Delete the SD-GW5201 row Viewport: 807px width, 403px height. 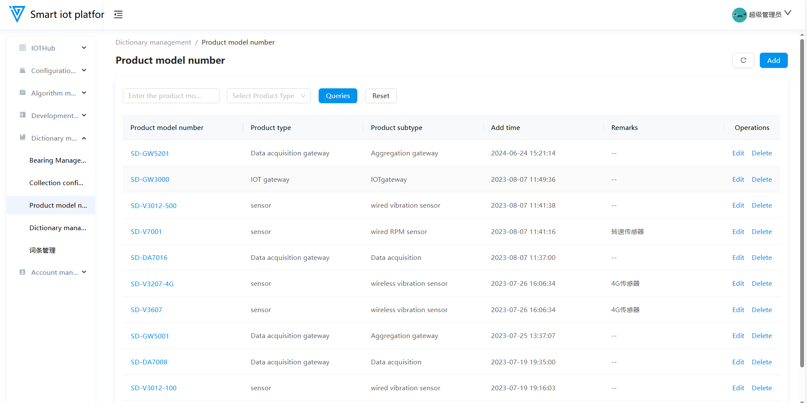pos(761,153)
